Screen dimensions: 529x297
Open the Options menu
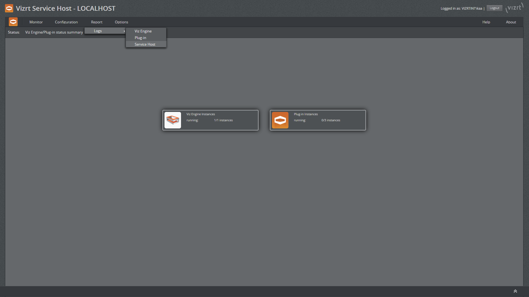tap(122, 22)
